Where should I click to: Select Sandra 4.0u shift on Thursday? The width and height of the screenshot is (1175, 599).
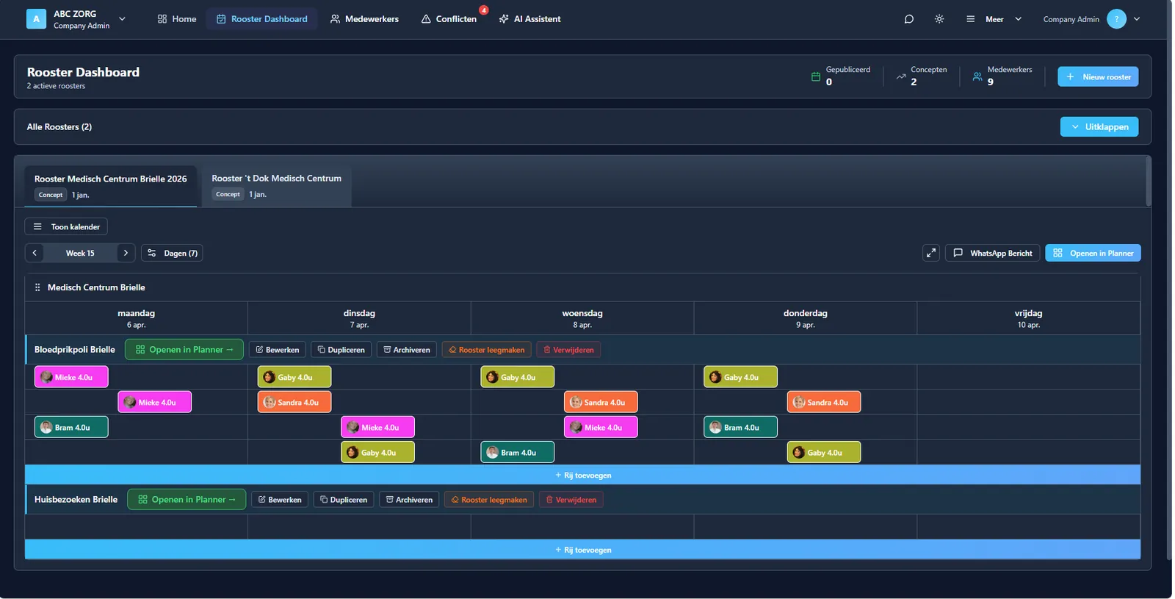(824, 402)
